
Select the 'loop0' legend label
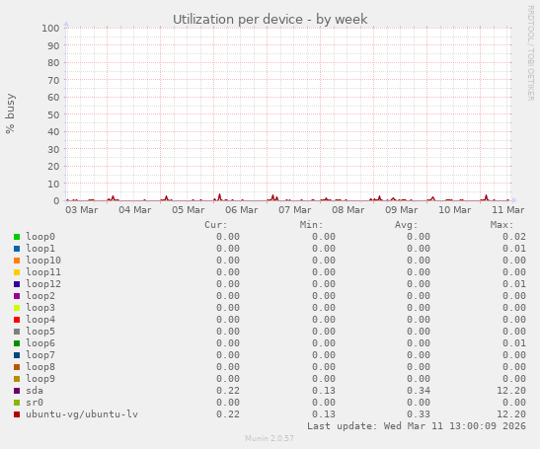point(40,237)
